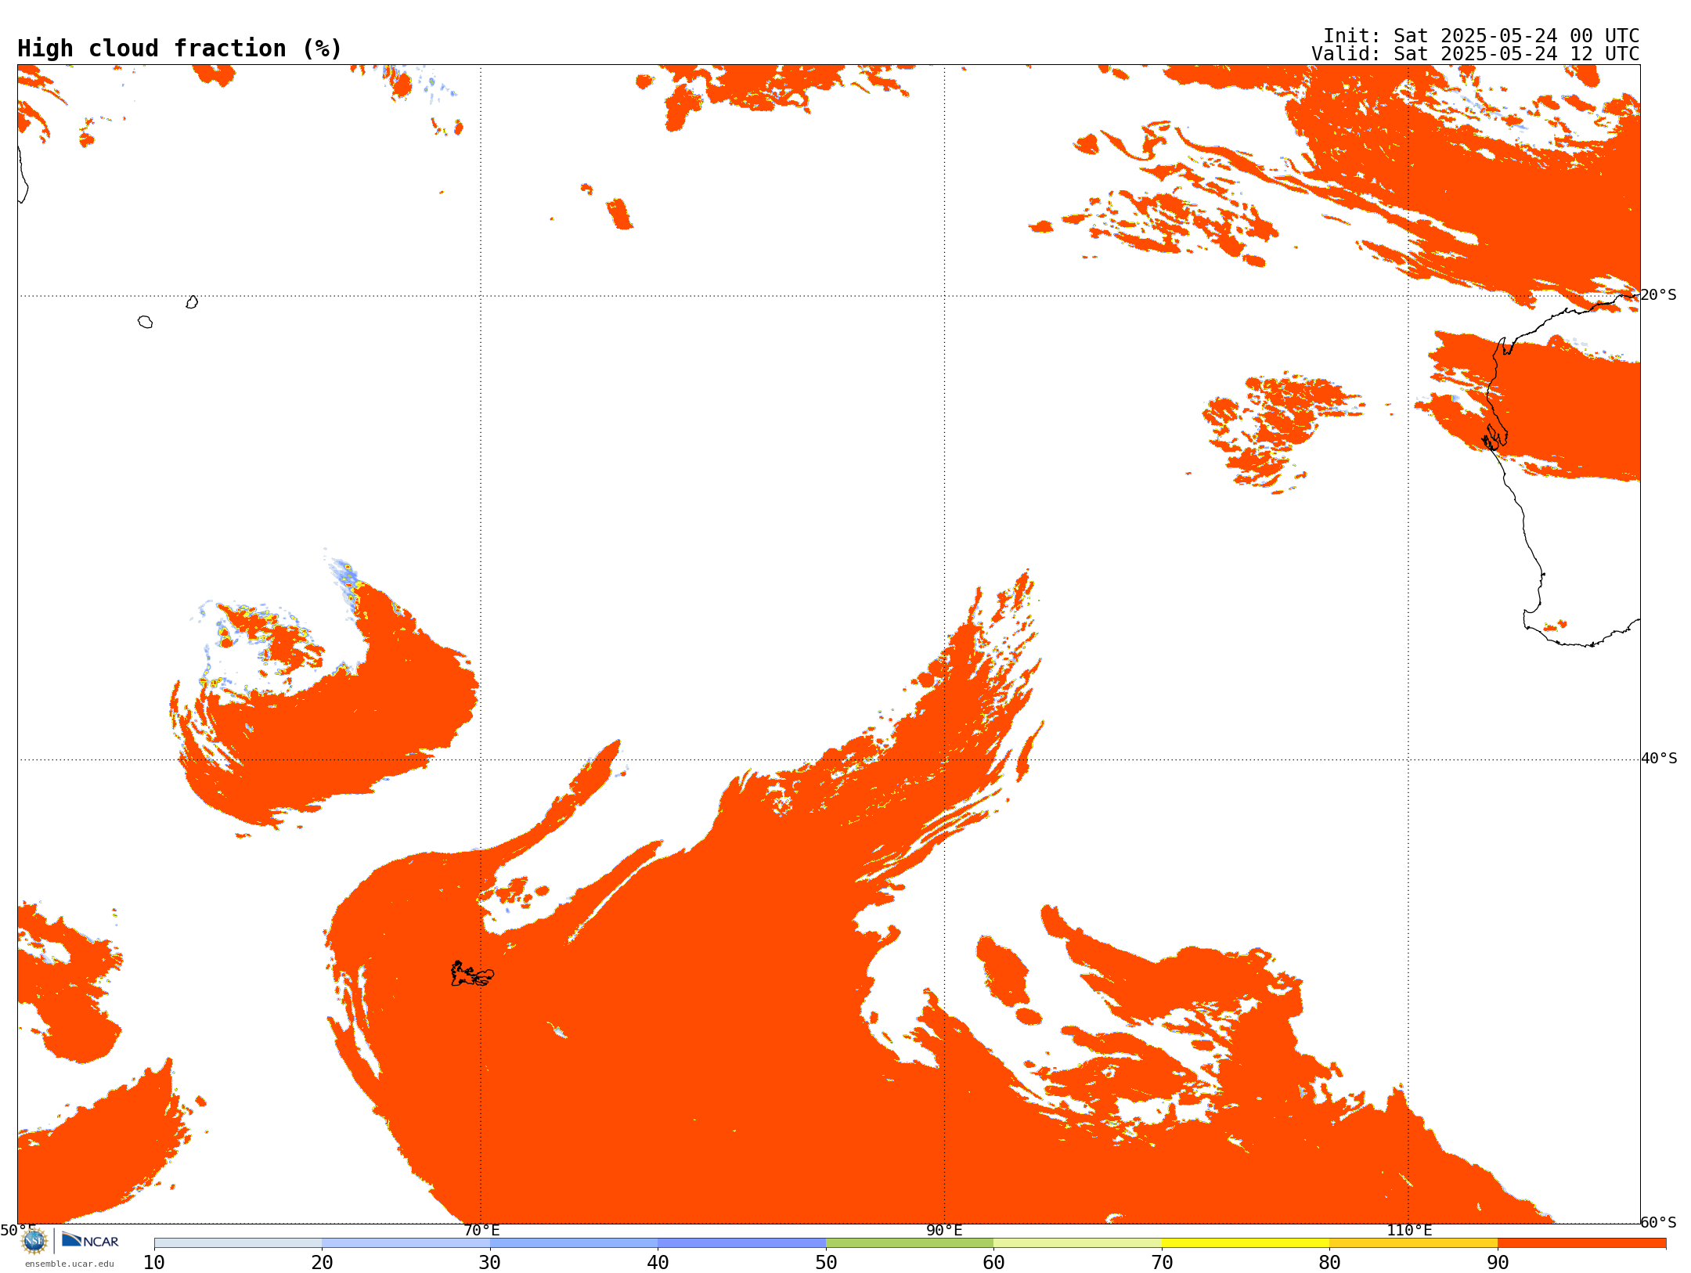Click the 40–50 periwinkle colorbar segment
1691x1273 pixels.
741,1243
